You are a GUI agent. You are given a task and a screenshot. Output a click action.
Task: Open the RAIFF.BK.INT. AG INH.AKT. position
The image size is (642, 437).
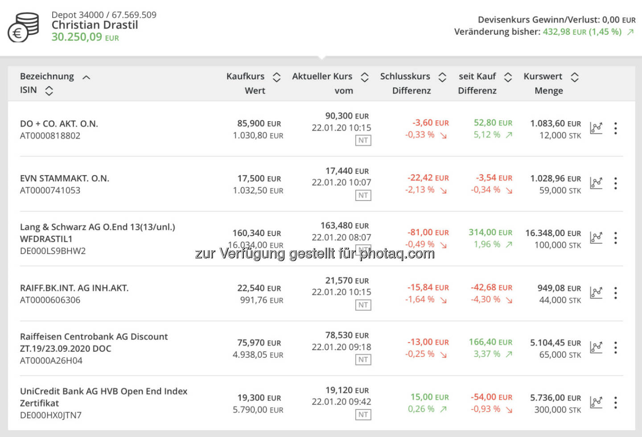click(74, 288)
